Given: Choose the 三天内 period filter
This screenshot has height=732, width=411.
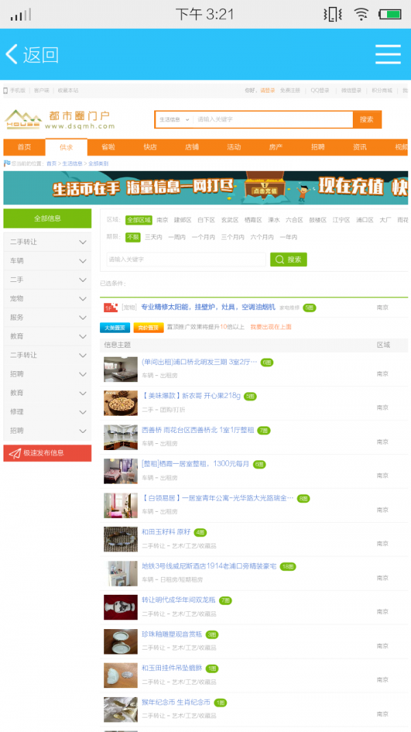Looking at the screenshot, I should click(153, 237).
